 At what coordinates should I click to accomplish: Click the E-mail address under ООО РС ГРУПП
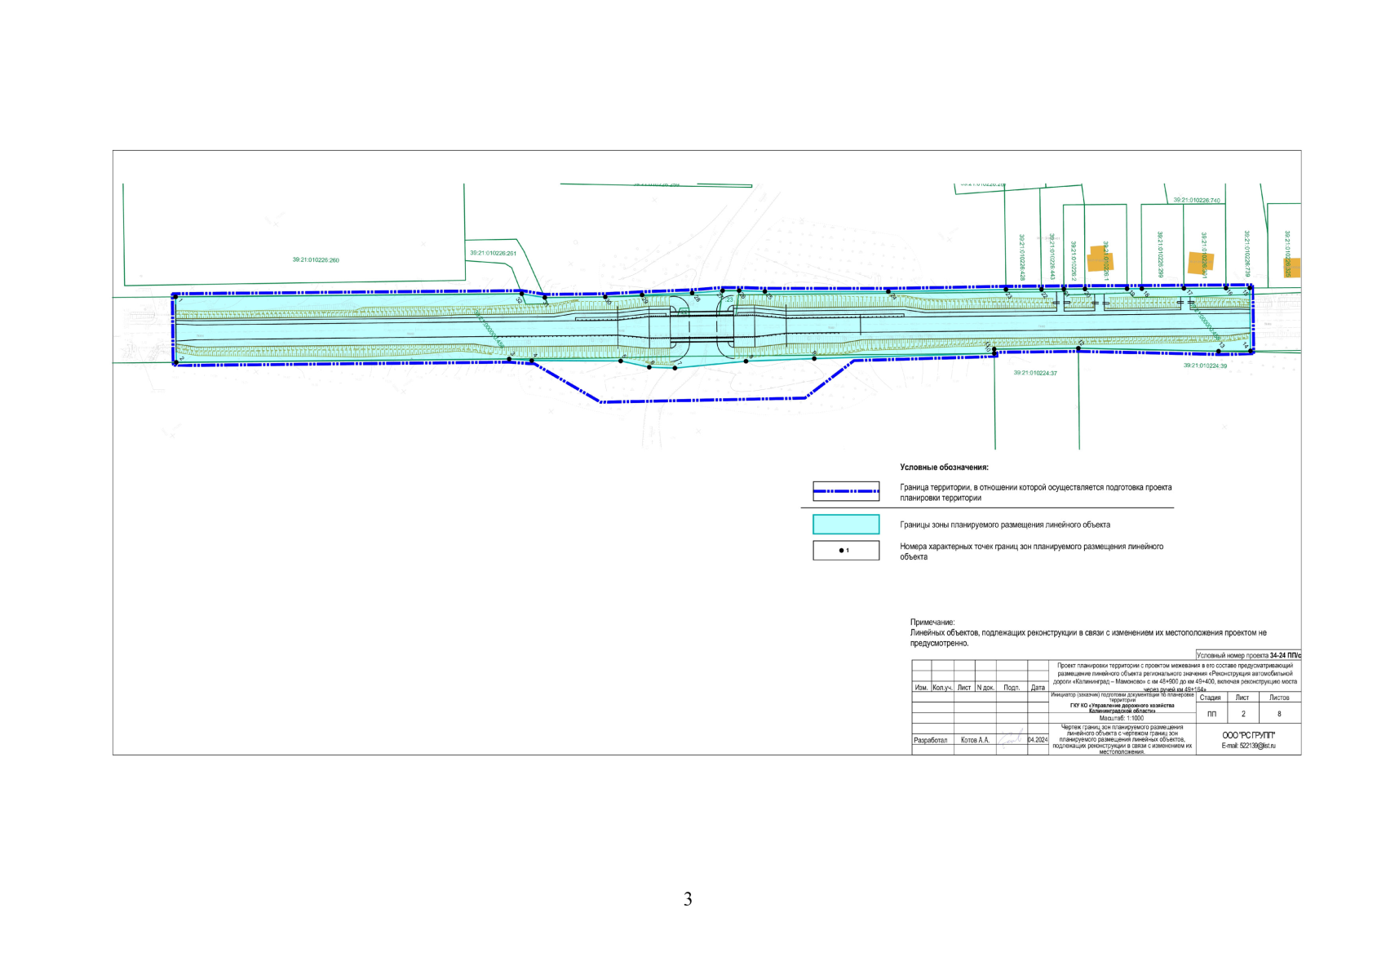pyautogui.click(x=1248, y=746)
